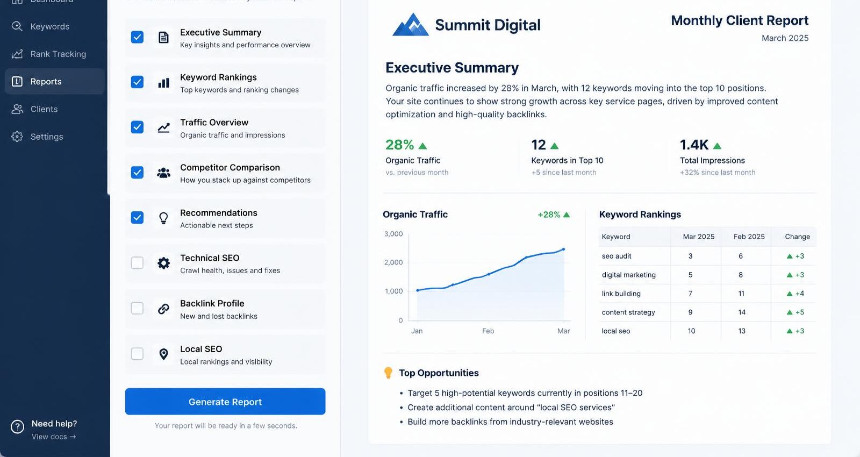
Task: Click the 'seo audit' keyword row
Action: [707, 256]
